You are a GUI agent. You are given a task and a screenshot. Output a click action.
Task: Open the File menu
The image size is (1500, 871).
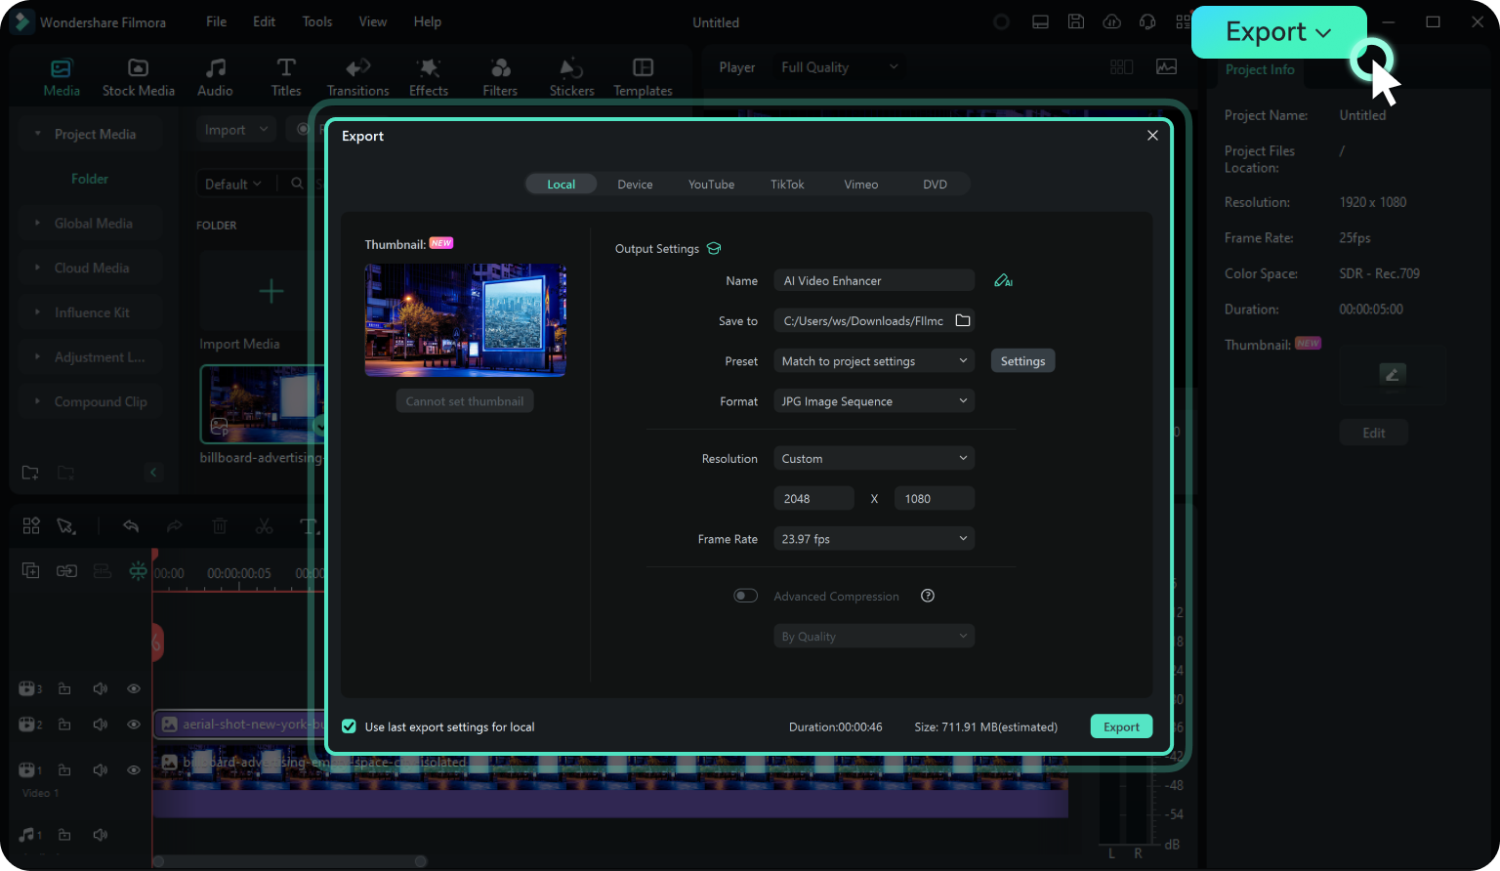[217, 21]
